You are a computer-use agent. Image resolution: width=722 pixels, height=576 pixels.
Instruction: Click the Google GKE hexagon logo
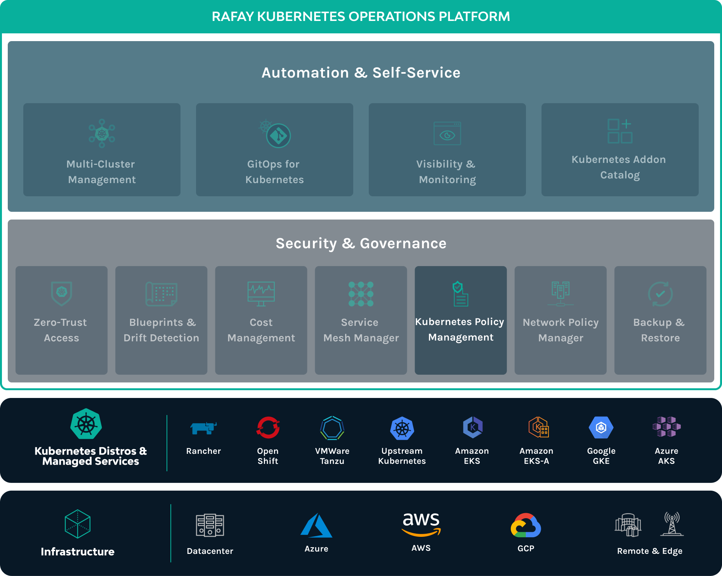point(601,427)
